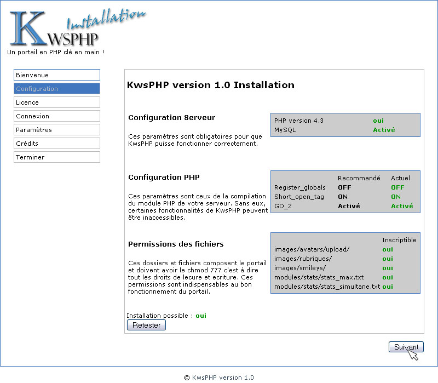Select the Configuration step

pyautogui.click(x=57, y=89)
